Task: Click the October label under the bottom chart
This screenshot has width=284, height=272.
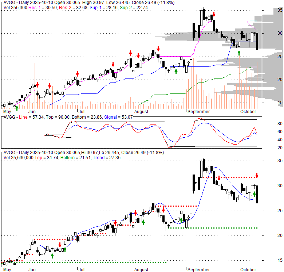Action: (x=248, y=270)
